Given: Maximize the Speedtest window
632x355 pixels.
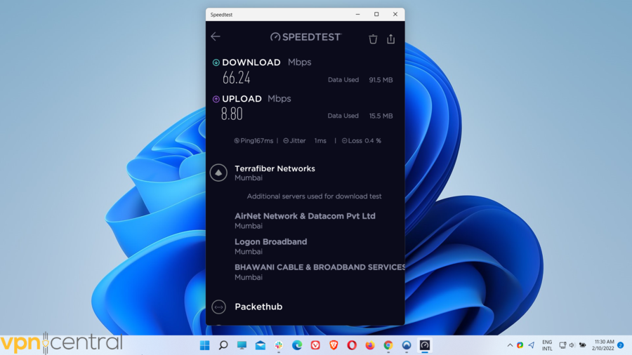Looking at the screenshot, I should 376,15.
